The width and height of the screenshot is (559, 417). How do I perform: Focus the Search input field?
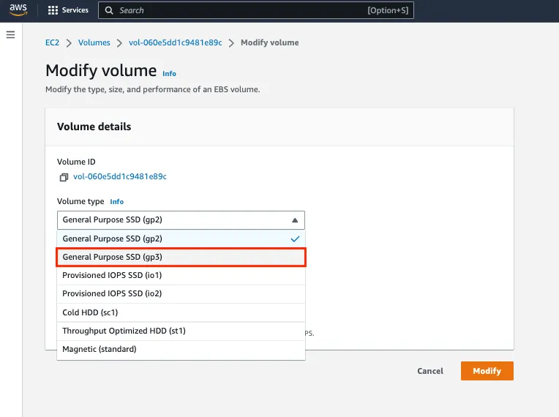pos(256,10)
